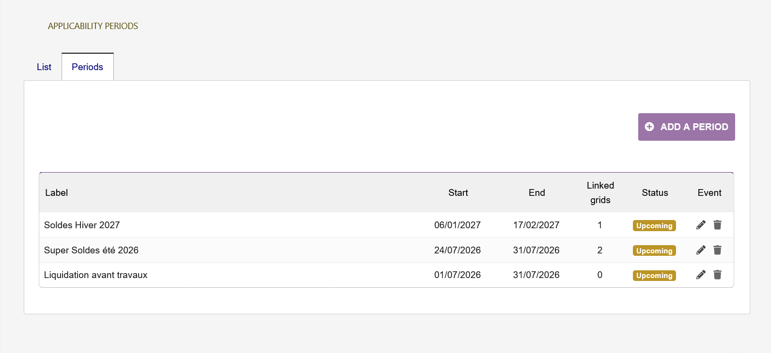This screenshot has height=353, width=771.
Task: Click the End column header
Action: (x=537, y=193)
